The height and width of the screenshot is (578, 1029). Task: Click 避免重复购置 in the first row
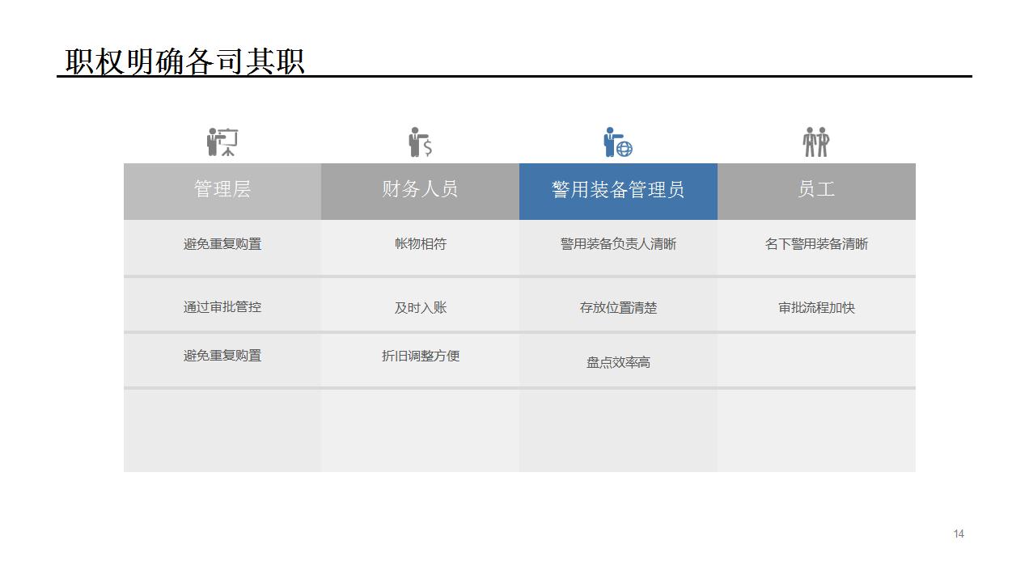click(x=222, y=244)
